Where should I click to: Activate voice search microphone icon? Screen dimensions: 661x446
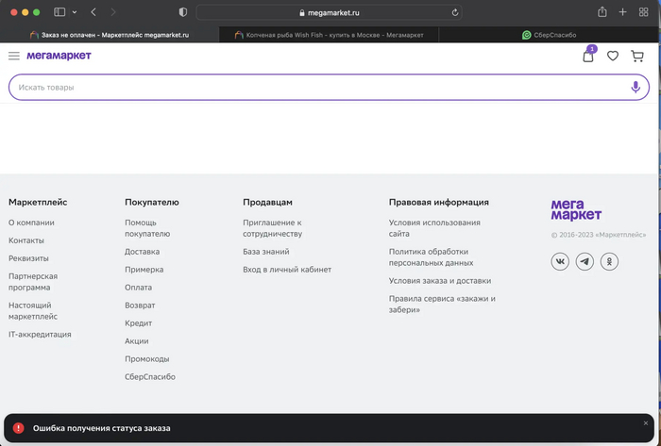636,87
